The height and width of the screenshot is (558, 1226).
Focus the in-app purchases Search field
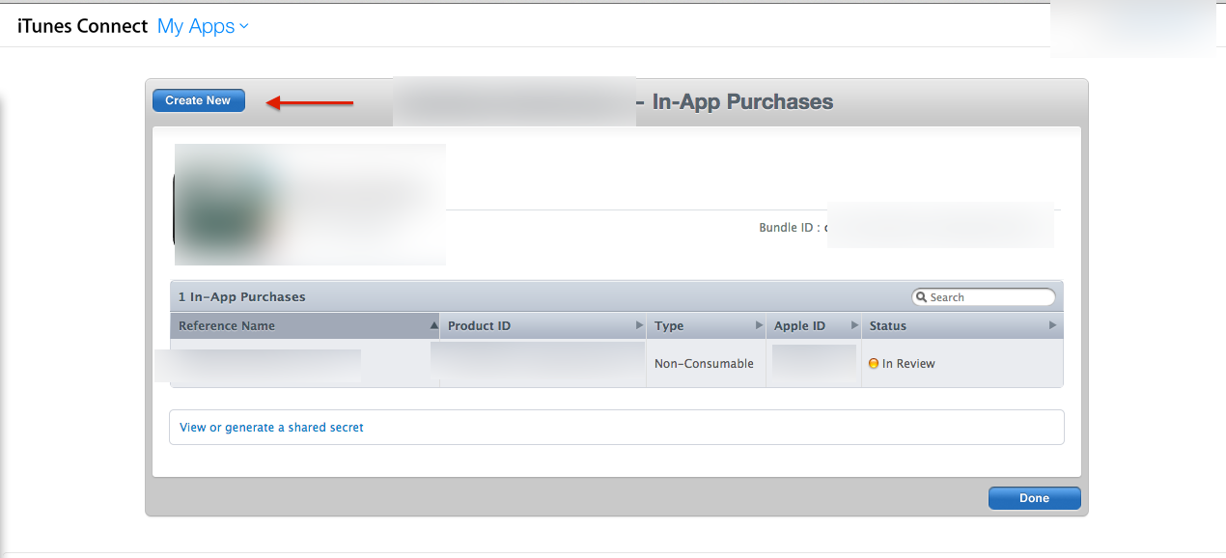(984, 297)
